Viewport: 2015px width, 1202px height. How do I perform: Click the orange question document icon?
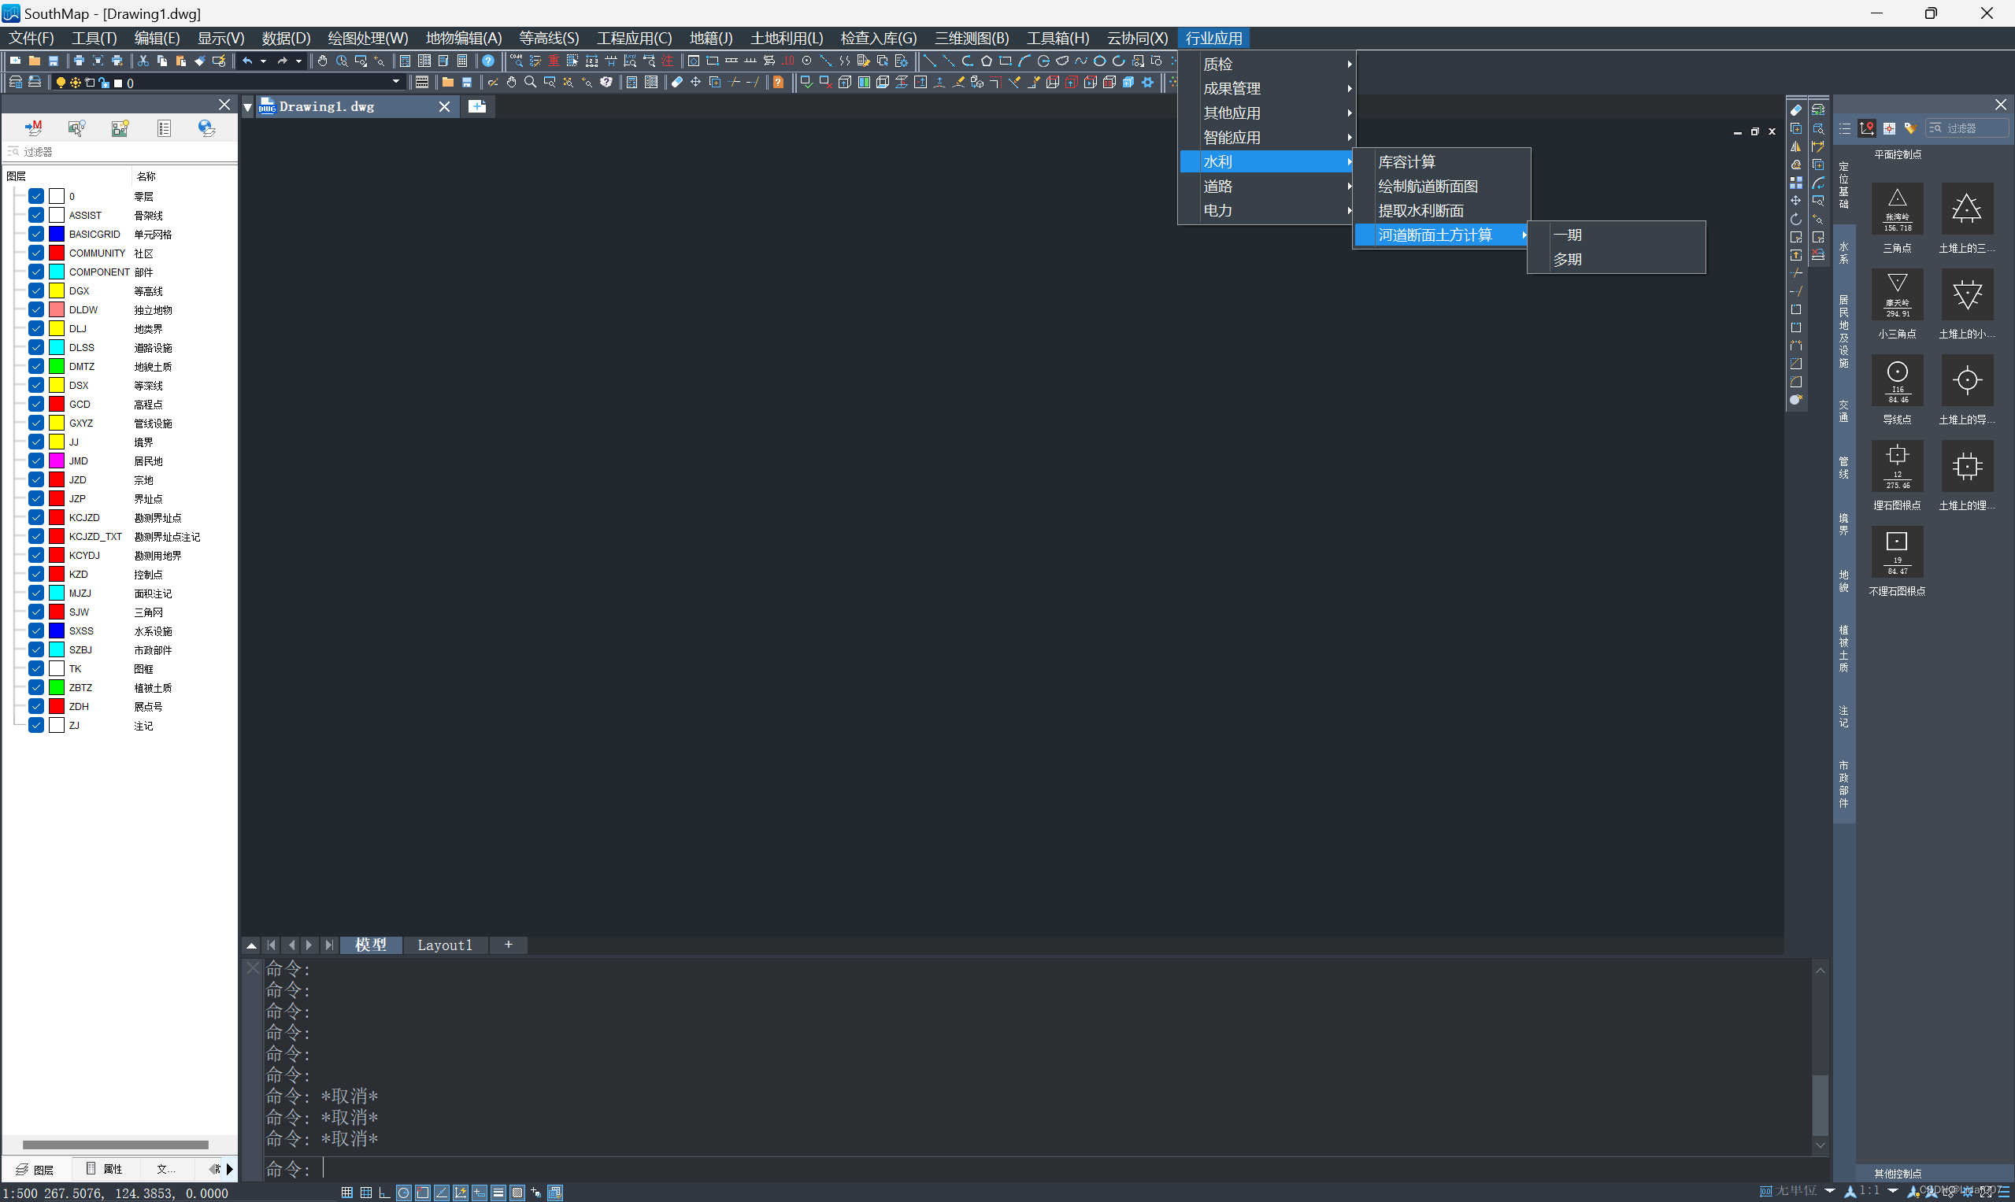point(779,82)
